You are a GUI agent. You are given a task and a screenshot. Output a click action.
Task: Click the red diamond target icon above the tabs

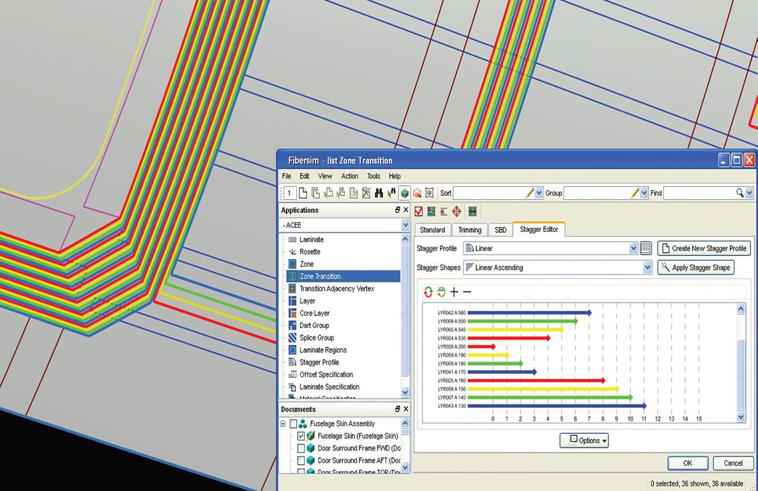(456, 211)
